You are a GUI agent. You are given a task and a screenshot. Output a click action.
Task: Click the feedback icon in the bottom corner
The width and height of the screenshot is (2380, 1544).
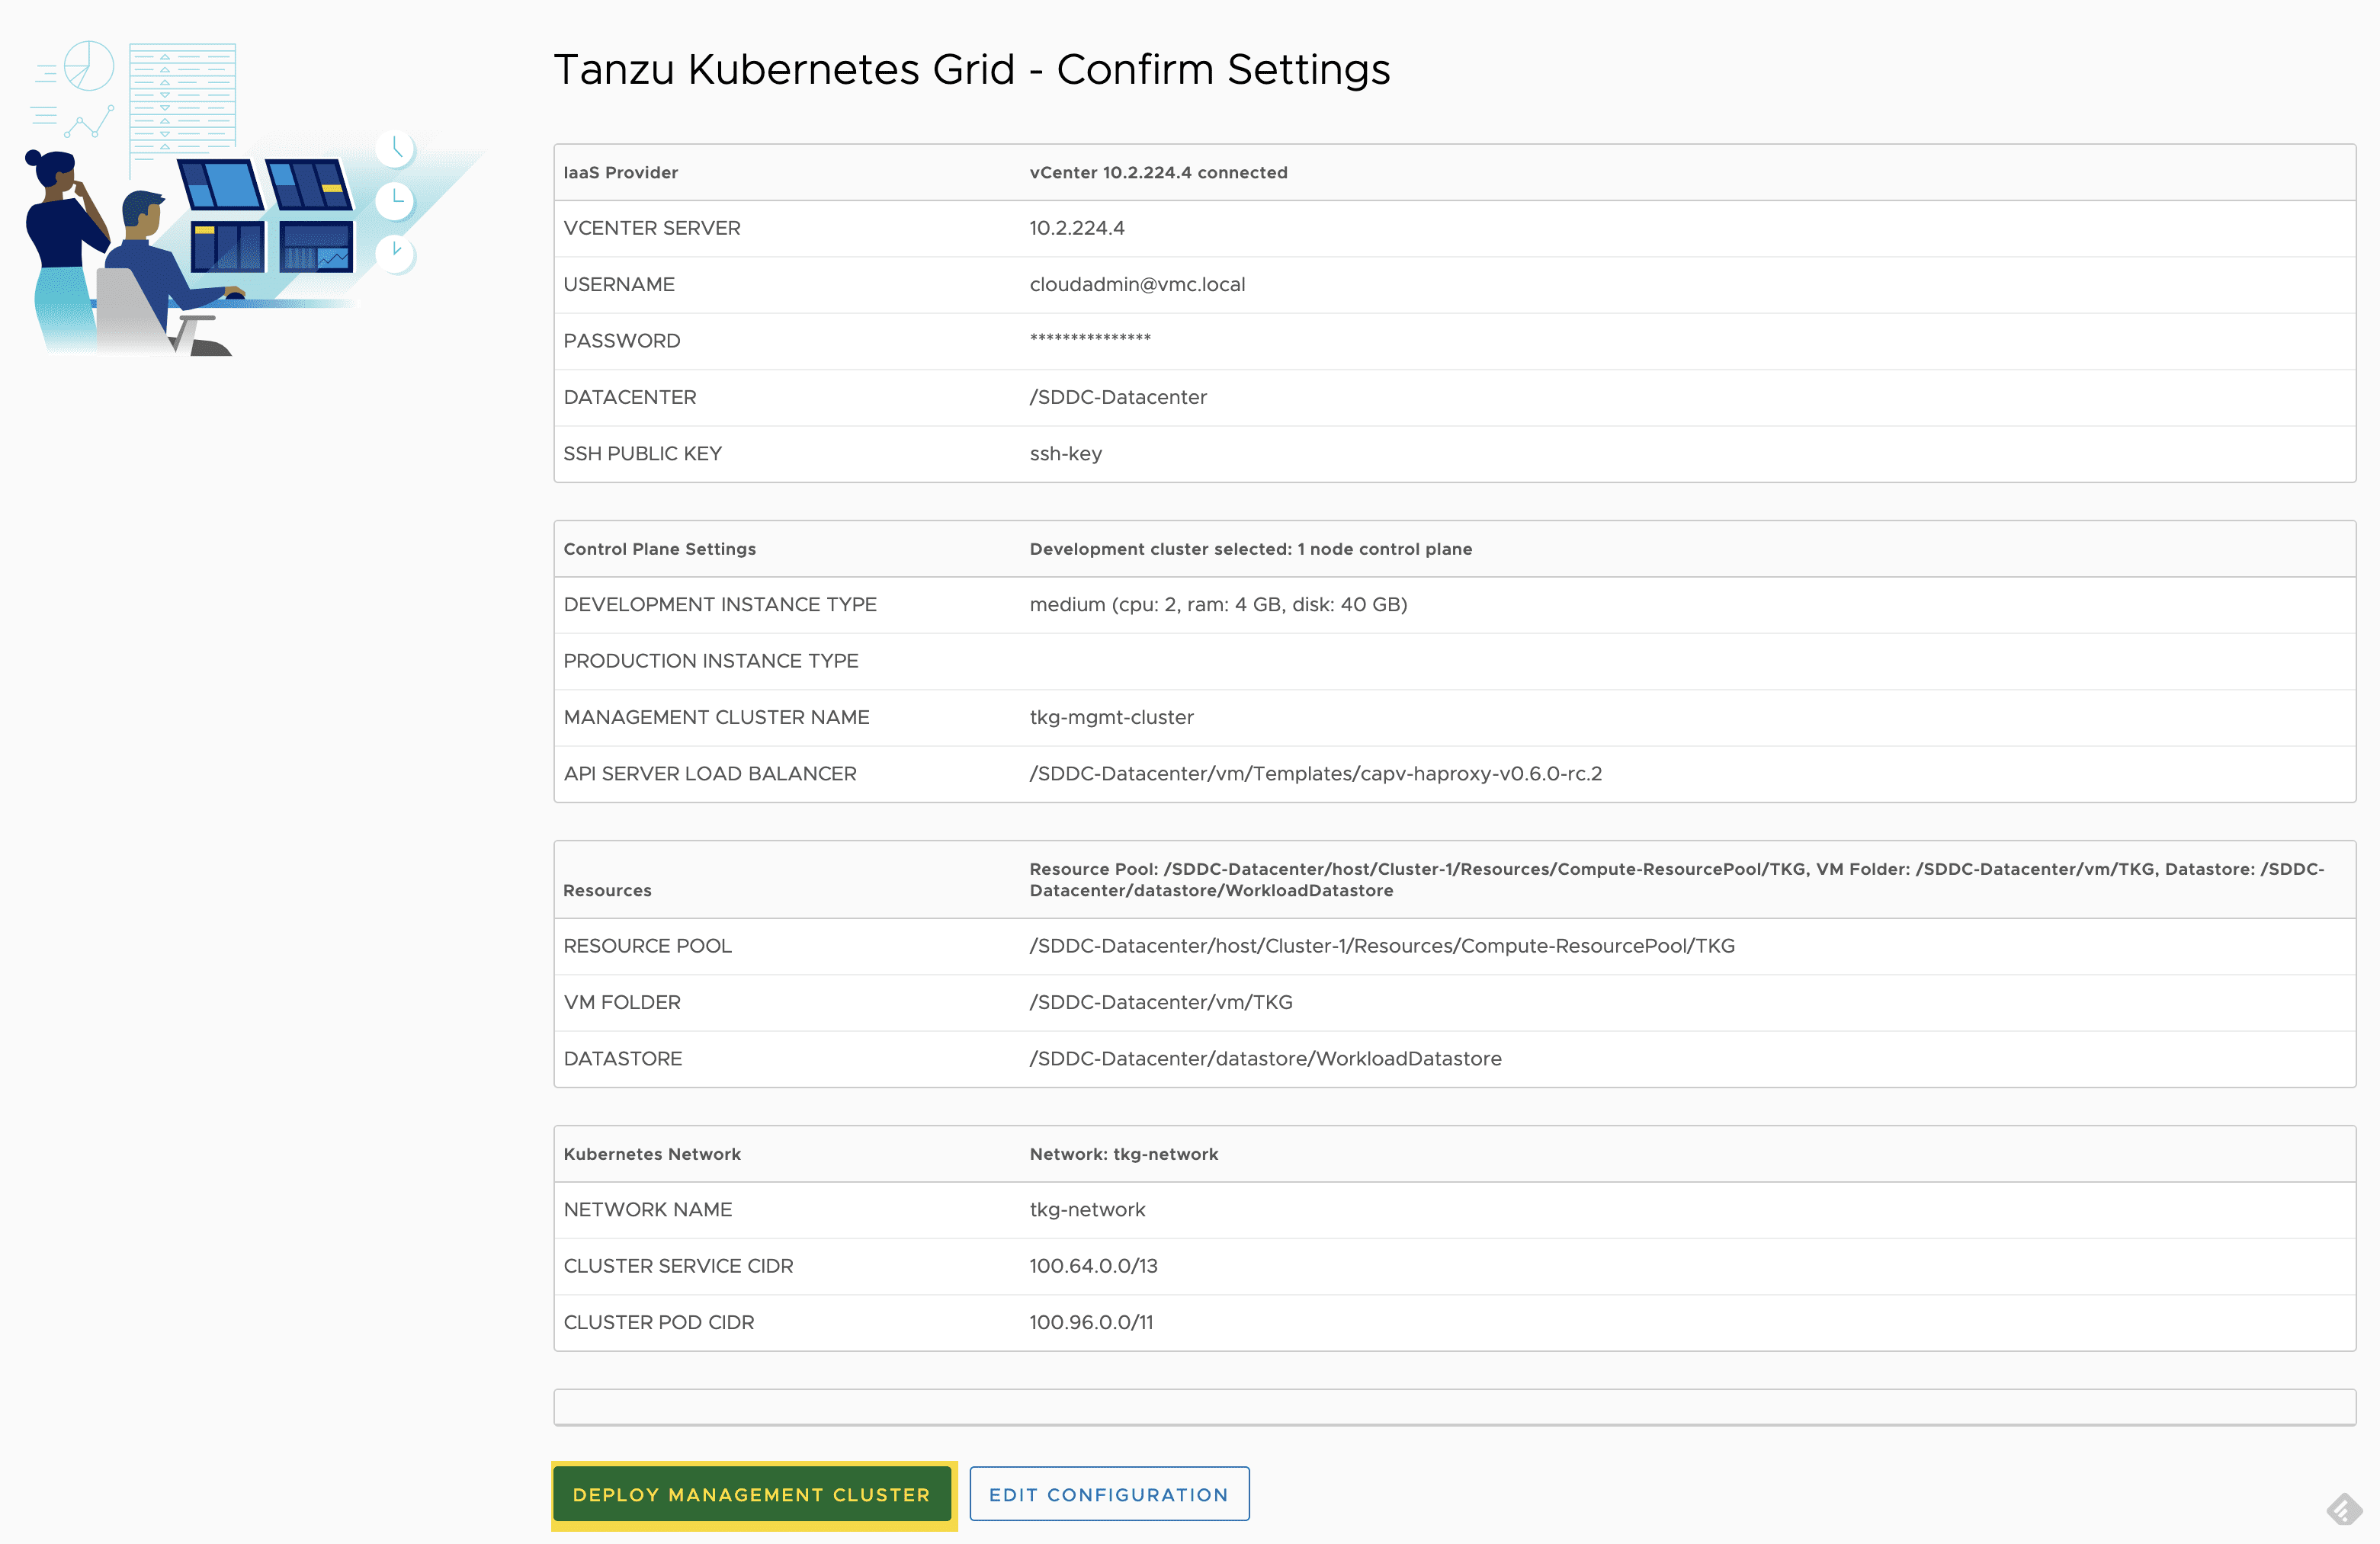point(2344,1509)
